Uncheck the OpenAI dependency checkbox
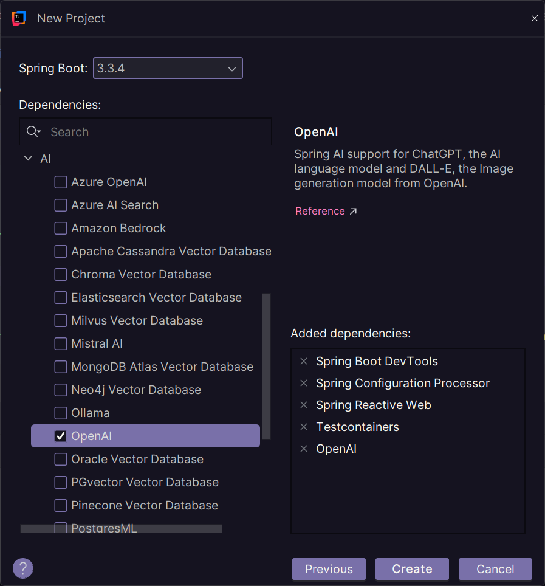 pos(61,436)
